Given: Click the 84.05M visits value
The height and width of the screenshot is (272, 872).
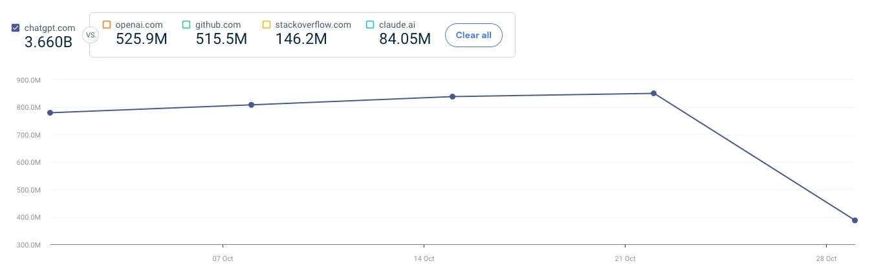Looking at the screenshot, I should (x=404, y=39).
